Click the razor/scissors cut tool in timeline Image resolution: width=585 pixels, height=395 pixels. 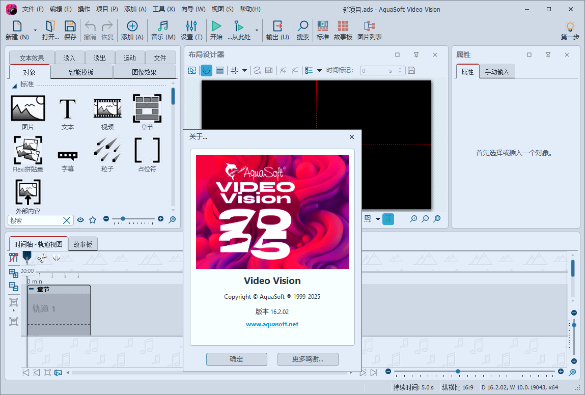pos(42,258)
